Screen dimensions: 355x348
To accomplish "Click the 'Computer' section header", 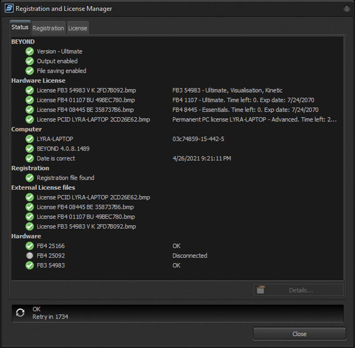I will [x=26, y=129].
